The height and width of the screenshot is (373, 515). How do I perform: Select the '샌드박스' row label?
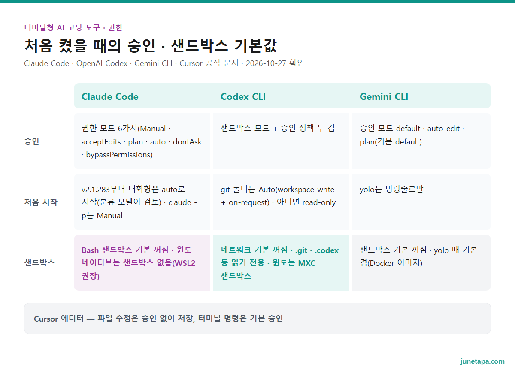point(39,262)
